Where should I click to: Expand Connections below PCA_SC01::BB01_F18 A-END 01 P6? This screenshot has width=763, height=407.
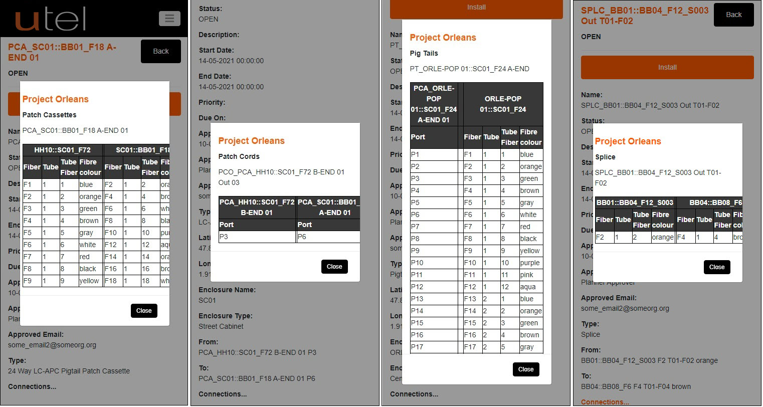point(222,394)
